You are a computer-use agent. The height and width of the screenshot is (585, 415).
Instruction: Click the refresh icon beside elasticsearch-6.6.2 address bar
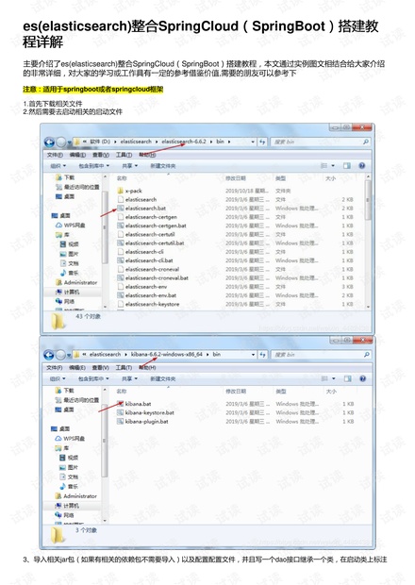tap(262, 142)
